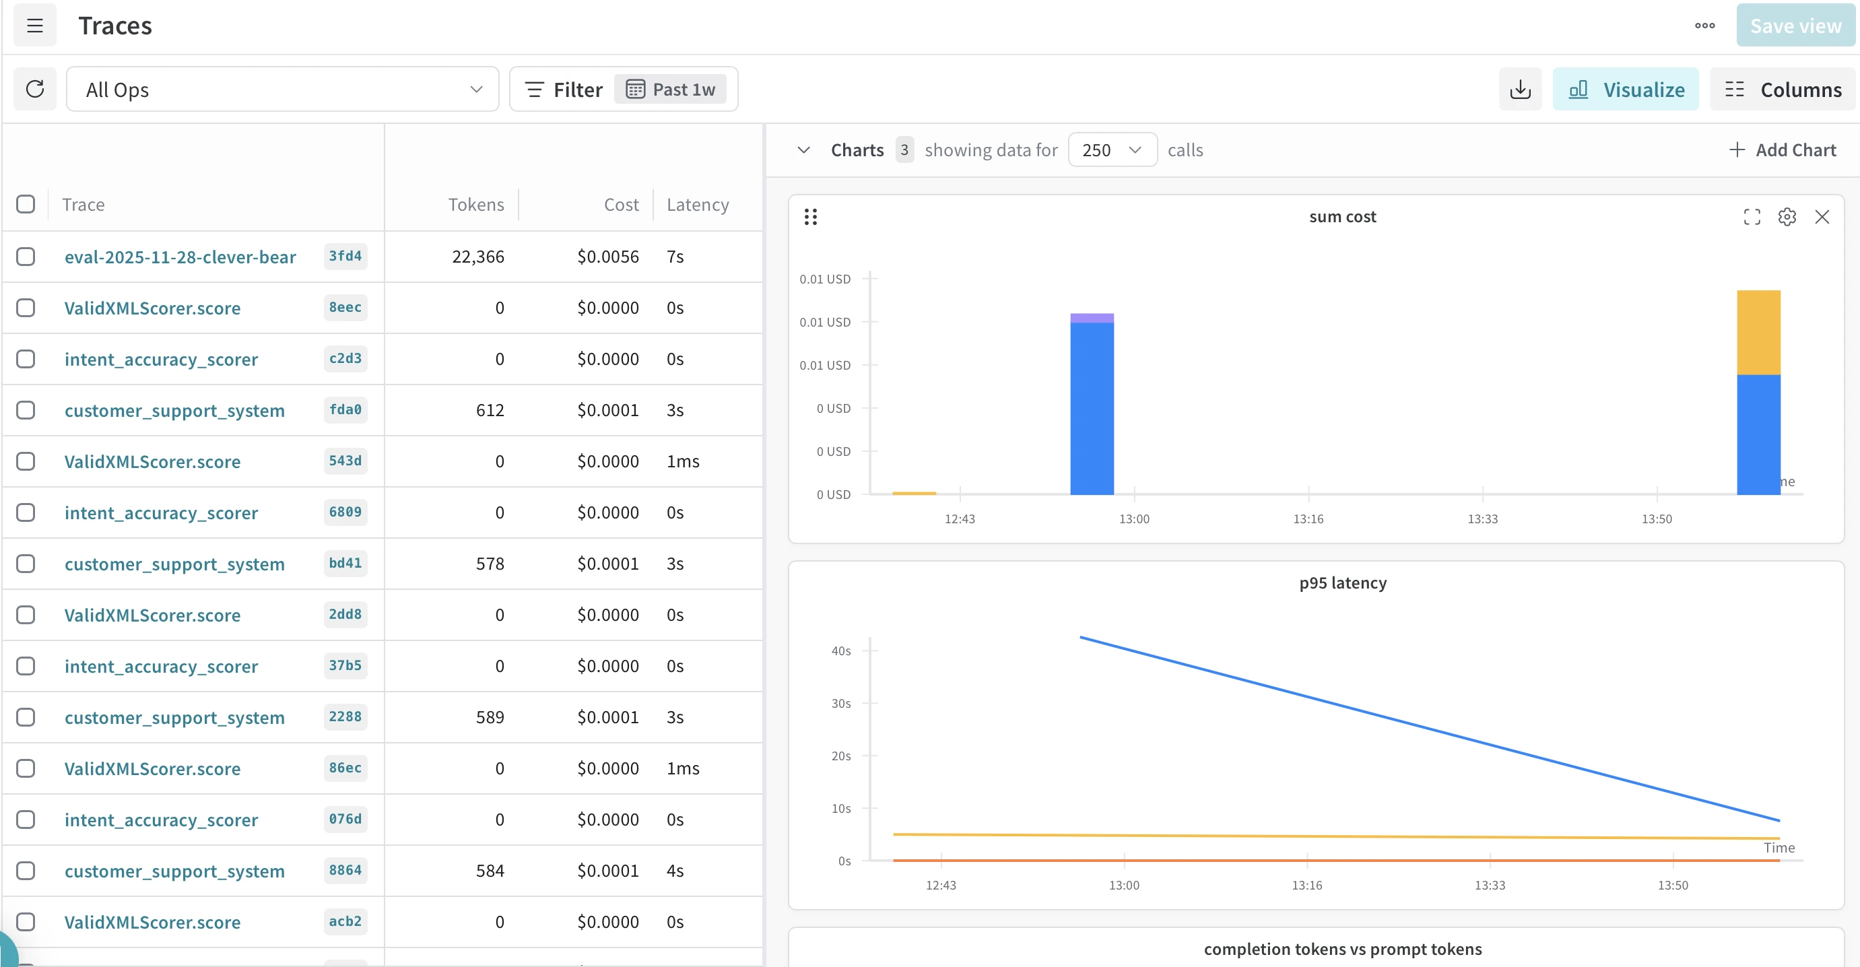
Task: Open customer_support_system trace 8864
Action: tap(174, 871)
